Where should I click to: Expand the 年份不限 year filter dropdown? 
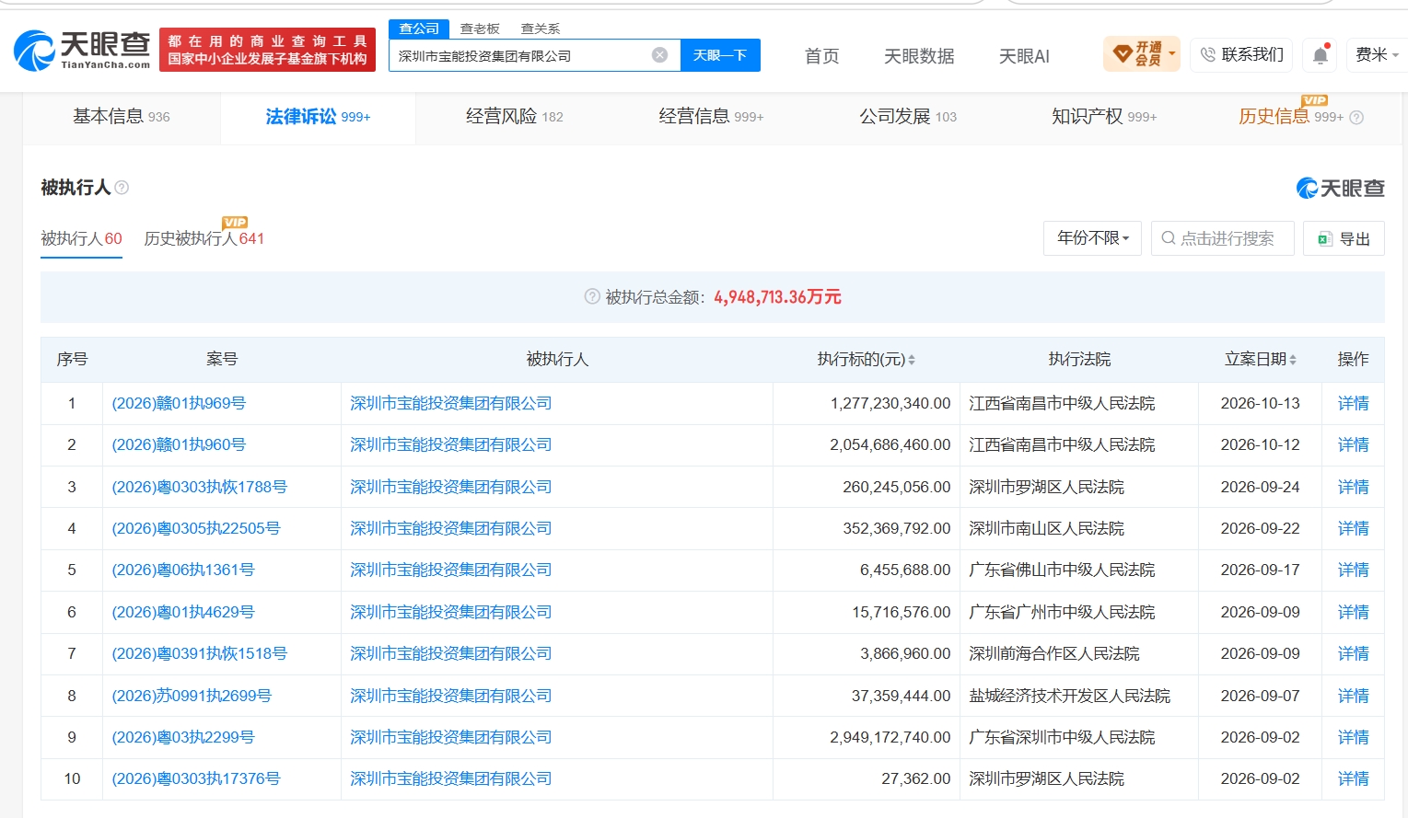click(1092, 238)
